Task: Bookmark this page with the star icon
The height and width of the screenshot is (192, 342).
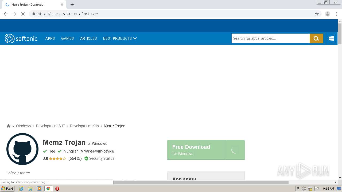Action: [x=317, y=14]
